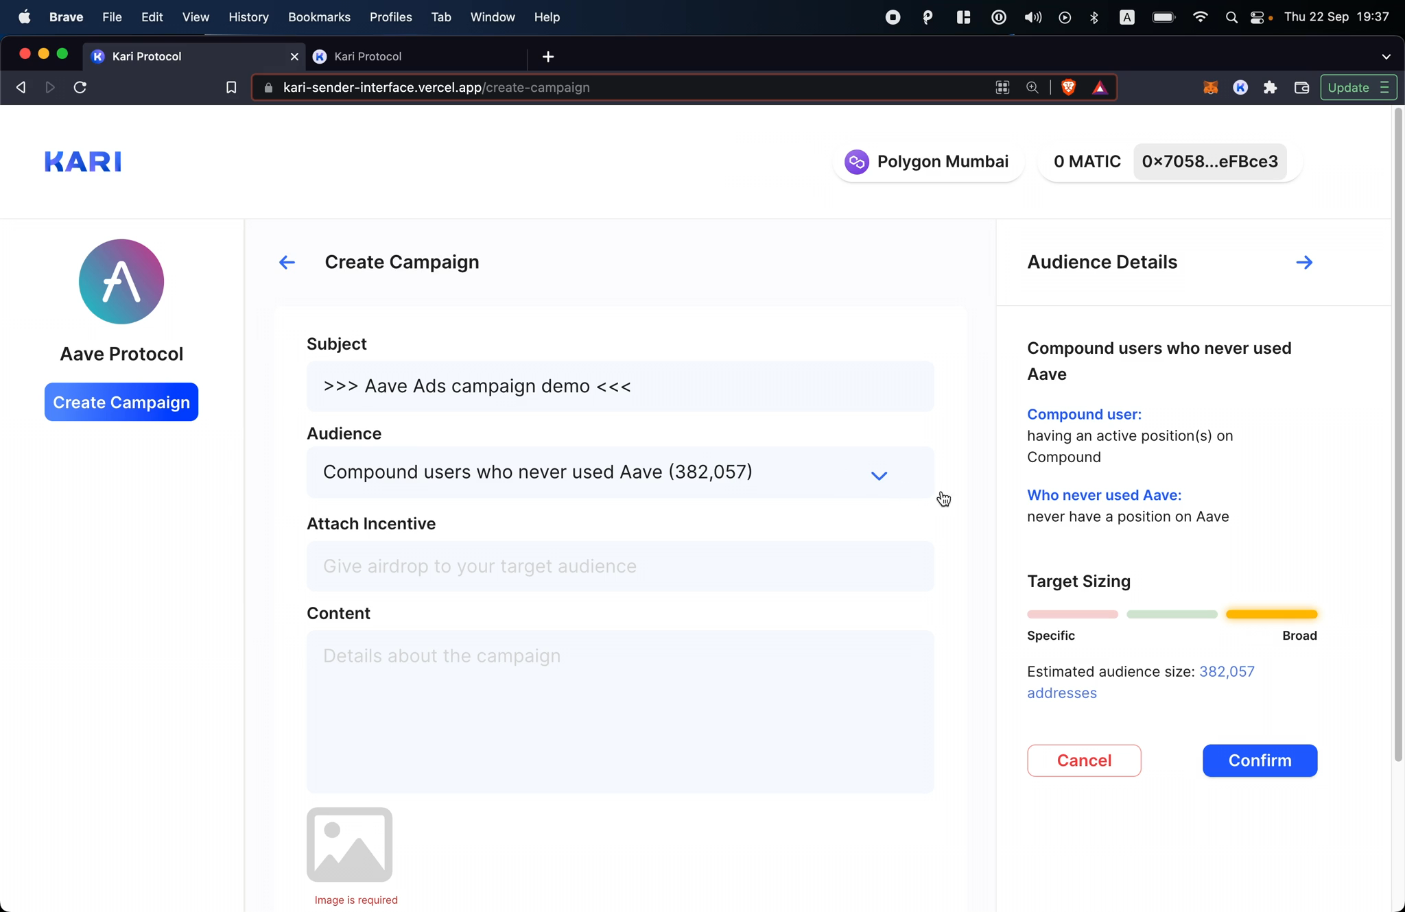The height and width of the screenshot is (912, 1405).
Task: Click the 'Compound user:' label
Action: coord(1084,414)
